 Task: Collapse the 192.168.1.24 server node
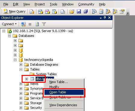coord(4,31)
